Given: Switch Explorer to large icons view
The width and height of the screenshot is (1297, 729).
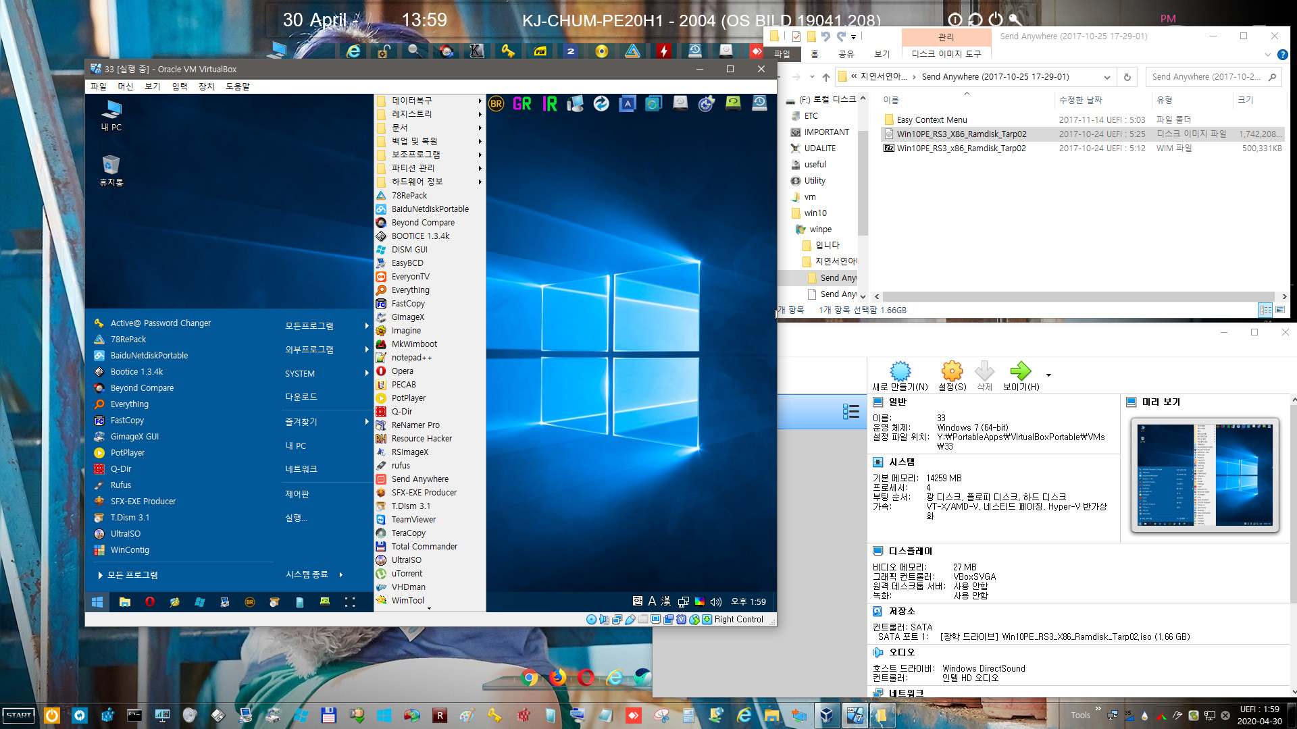Looking at the screenshot, I should point(1279,310).
